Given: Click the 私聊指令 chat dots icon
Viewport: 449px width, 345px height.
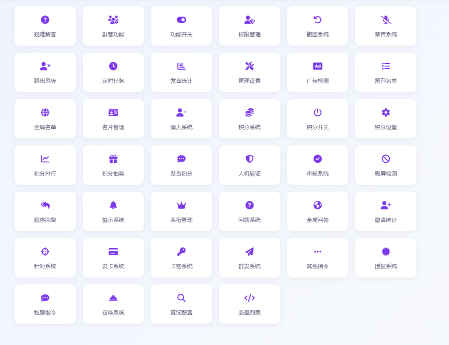Looking at the screenshot, I should pos(45,298).
